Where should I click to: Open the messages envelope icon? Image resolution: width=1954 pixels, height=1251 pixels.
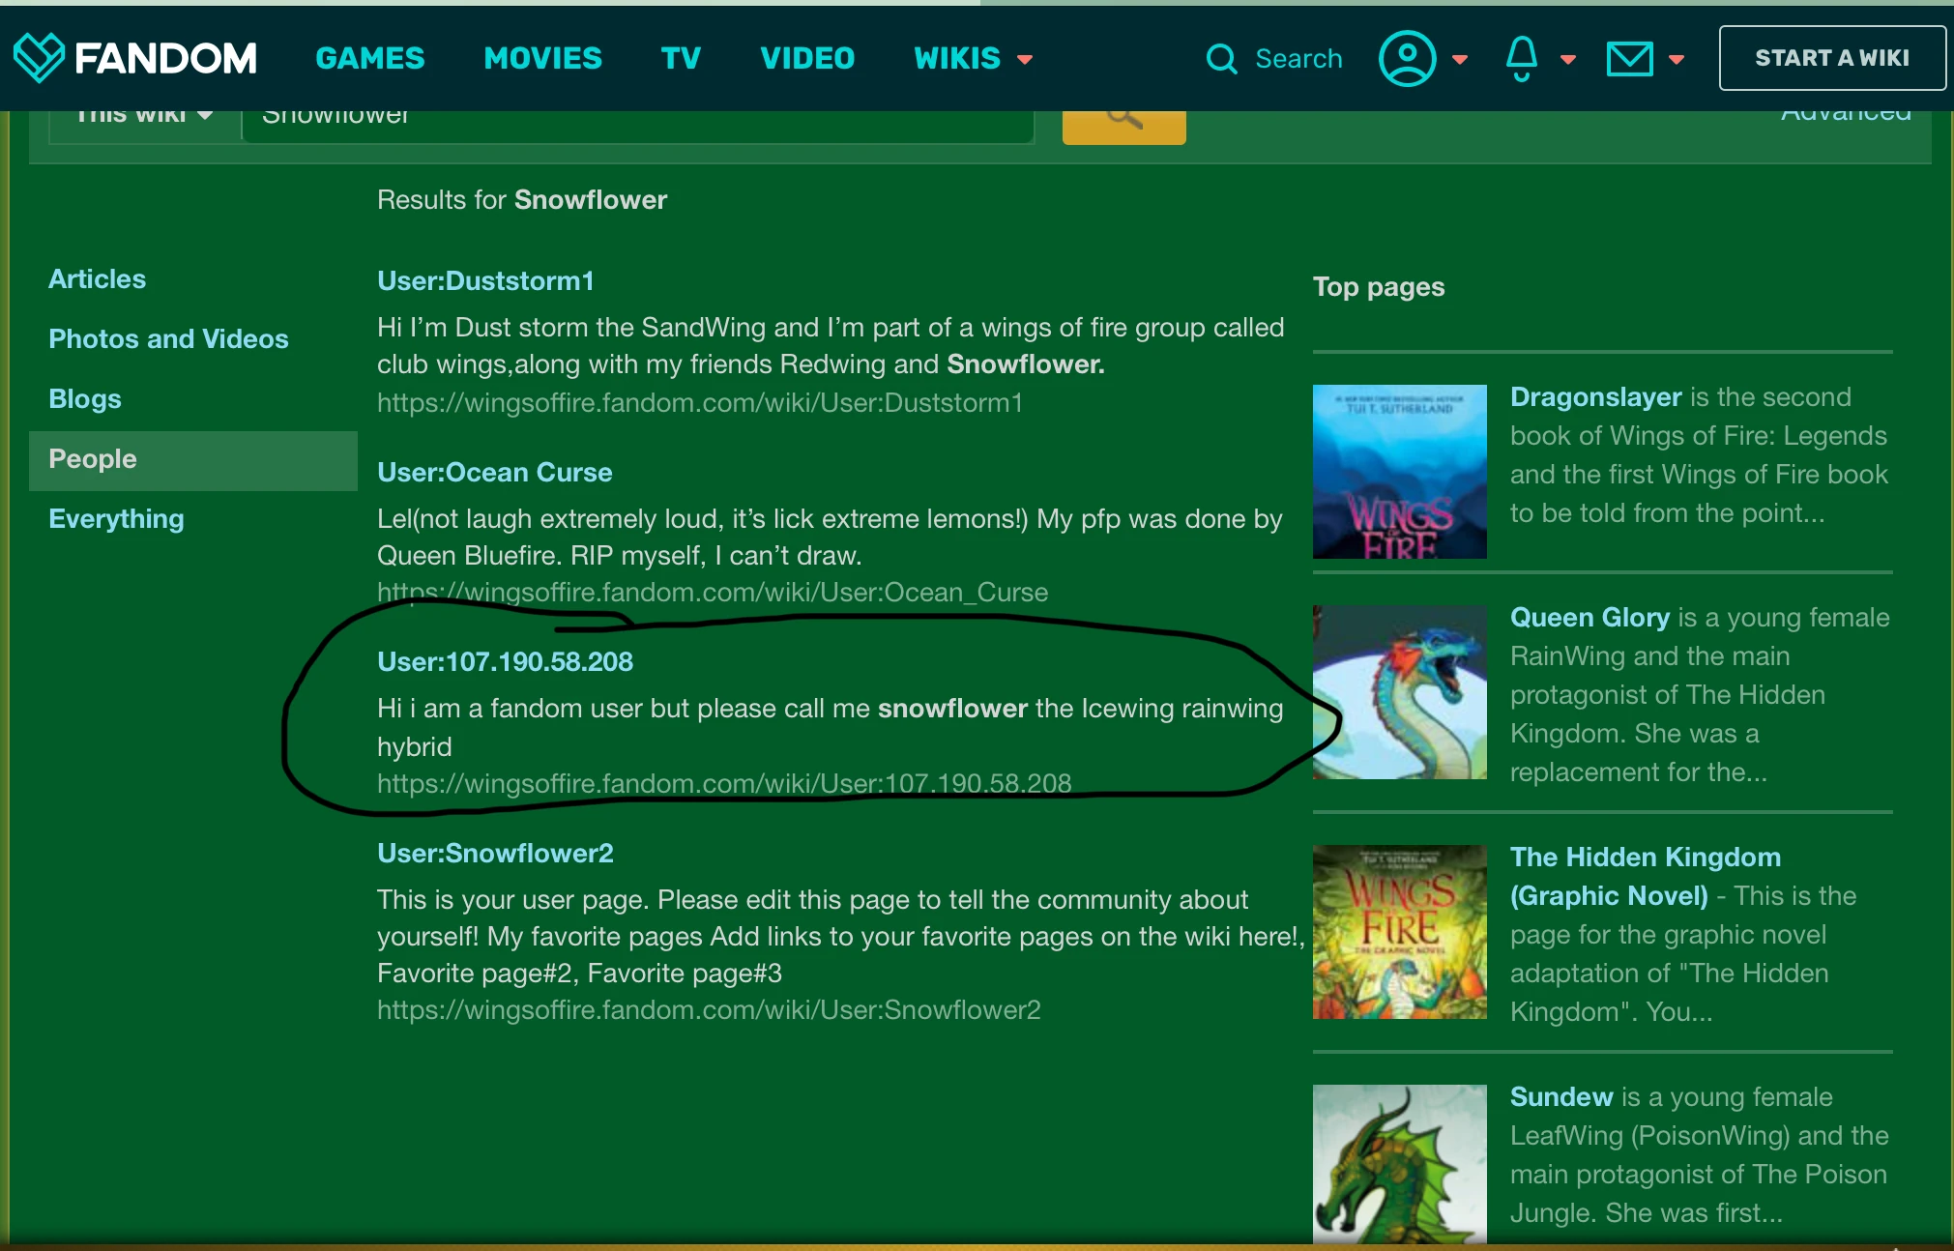coord(1630,59)
